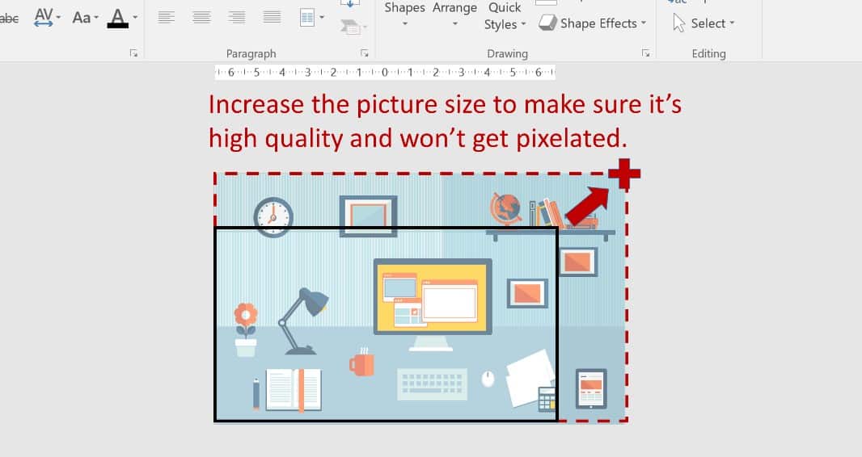
Task: Click the horizontal ruler
Action: [385, 73]
